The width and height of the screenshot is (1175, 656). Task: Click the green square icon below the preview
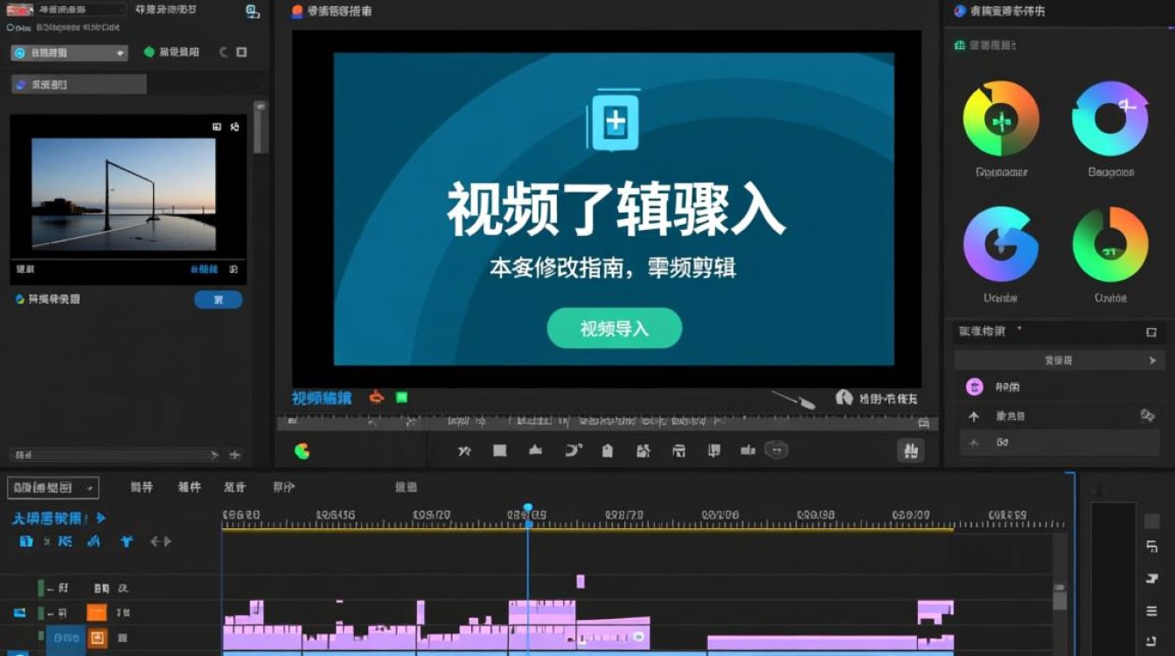pos(402,397)
